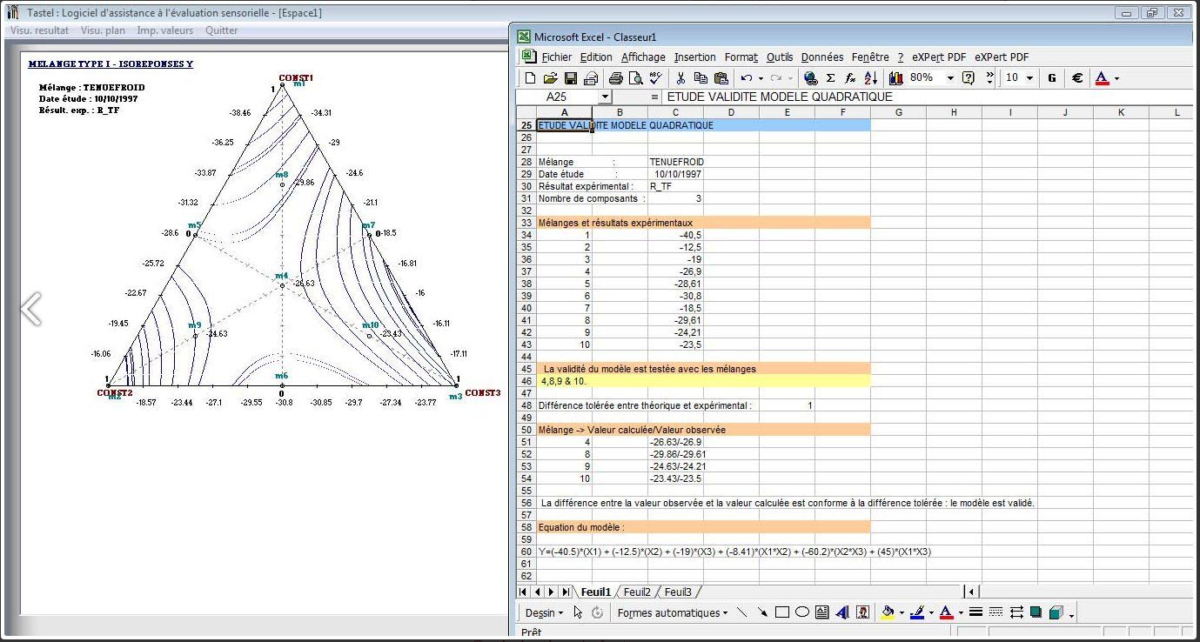Screen dimensions: 1200x642
Task: Switch to the Feuil2 sheet tab
Action: (636, 591)
